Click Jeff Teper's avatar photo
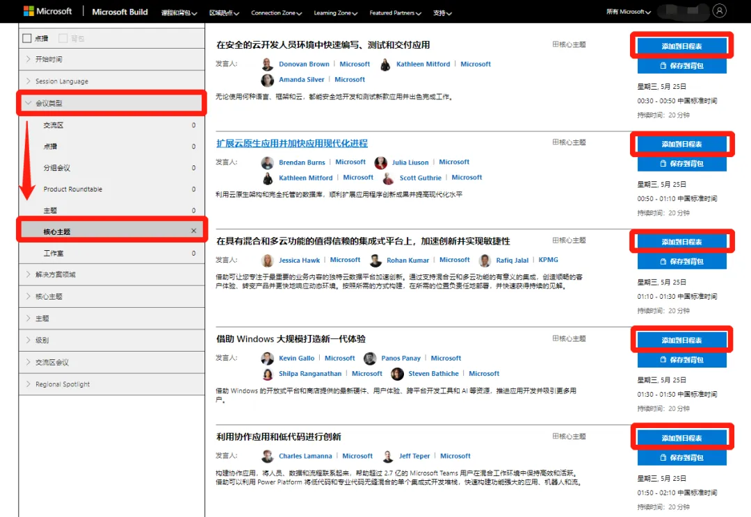Screen dimensions: 751x517 (x=388, y=457)
